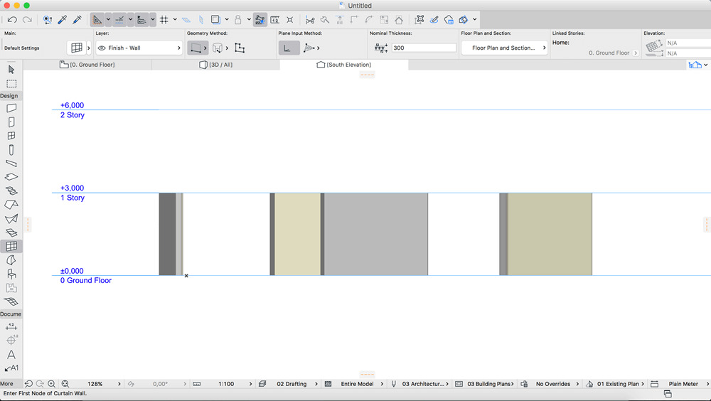Select the Text tool
The height and width of the screenshot is (401, 711).
tap(11, 355)
